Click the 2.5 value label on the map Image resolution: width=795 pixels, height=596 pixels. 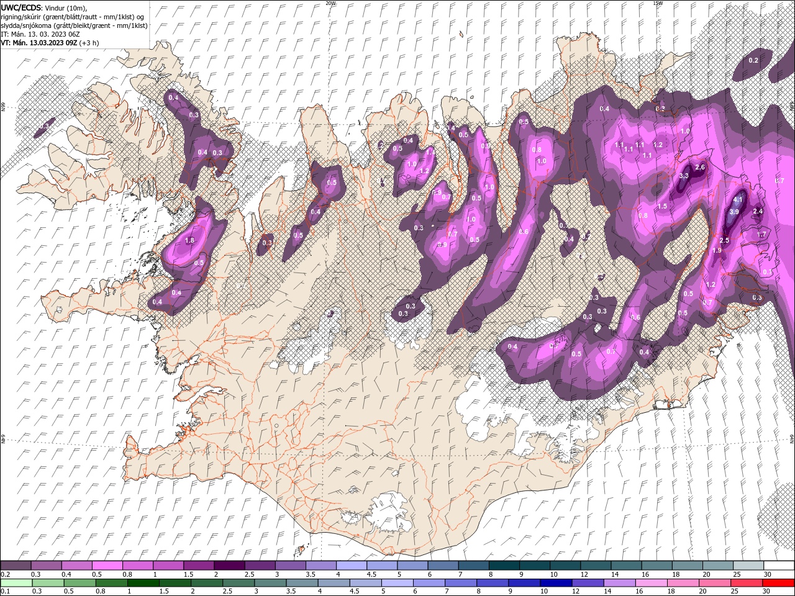pyautogui.click(x=724, y=240)
